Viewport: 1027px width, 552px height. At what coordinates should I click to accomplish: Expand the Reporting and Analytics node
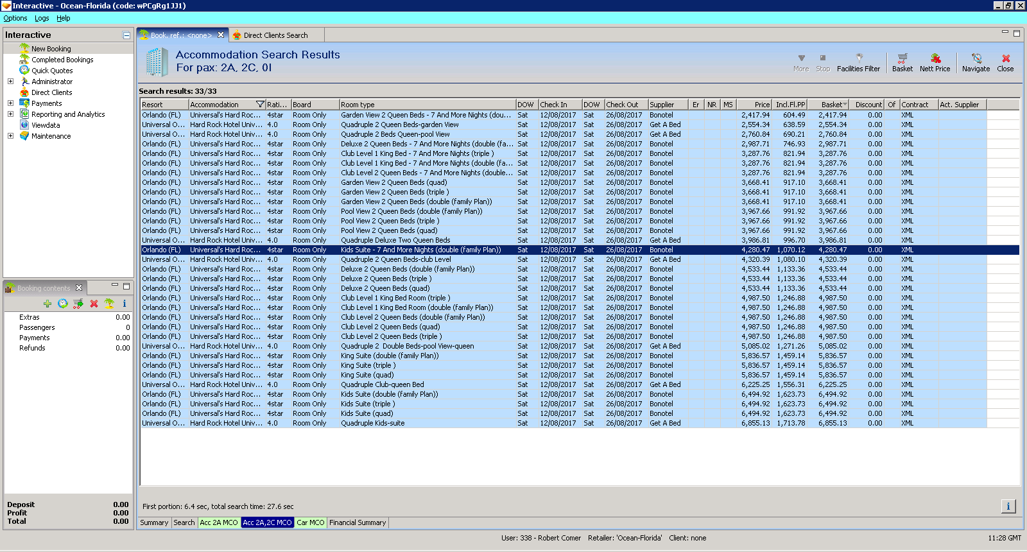[x=10, y=114]
